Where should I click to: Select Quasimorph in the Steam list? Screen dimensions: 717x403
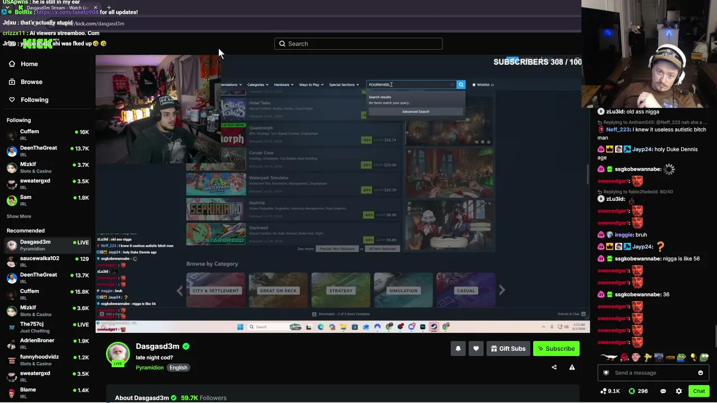tap(294, 134)
